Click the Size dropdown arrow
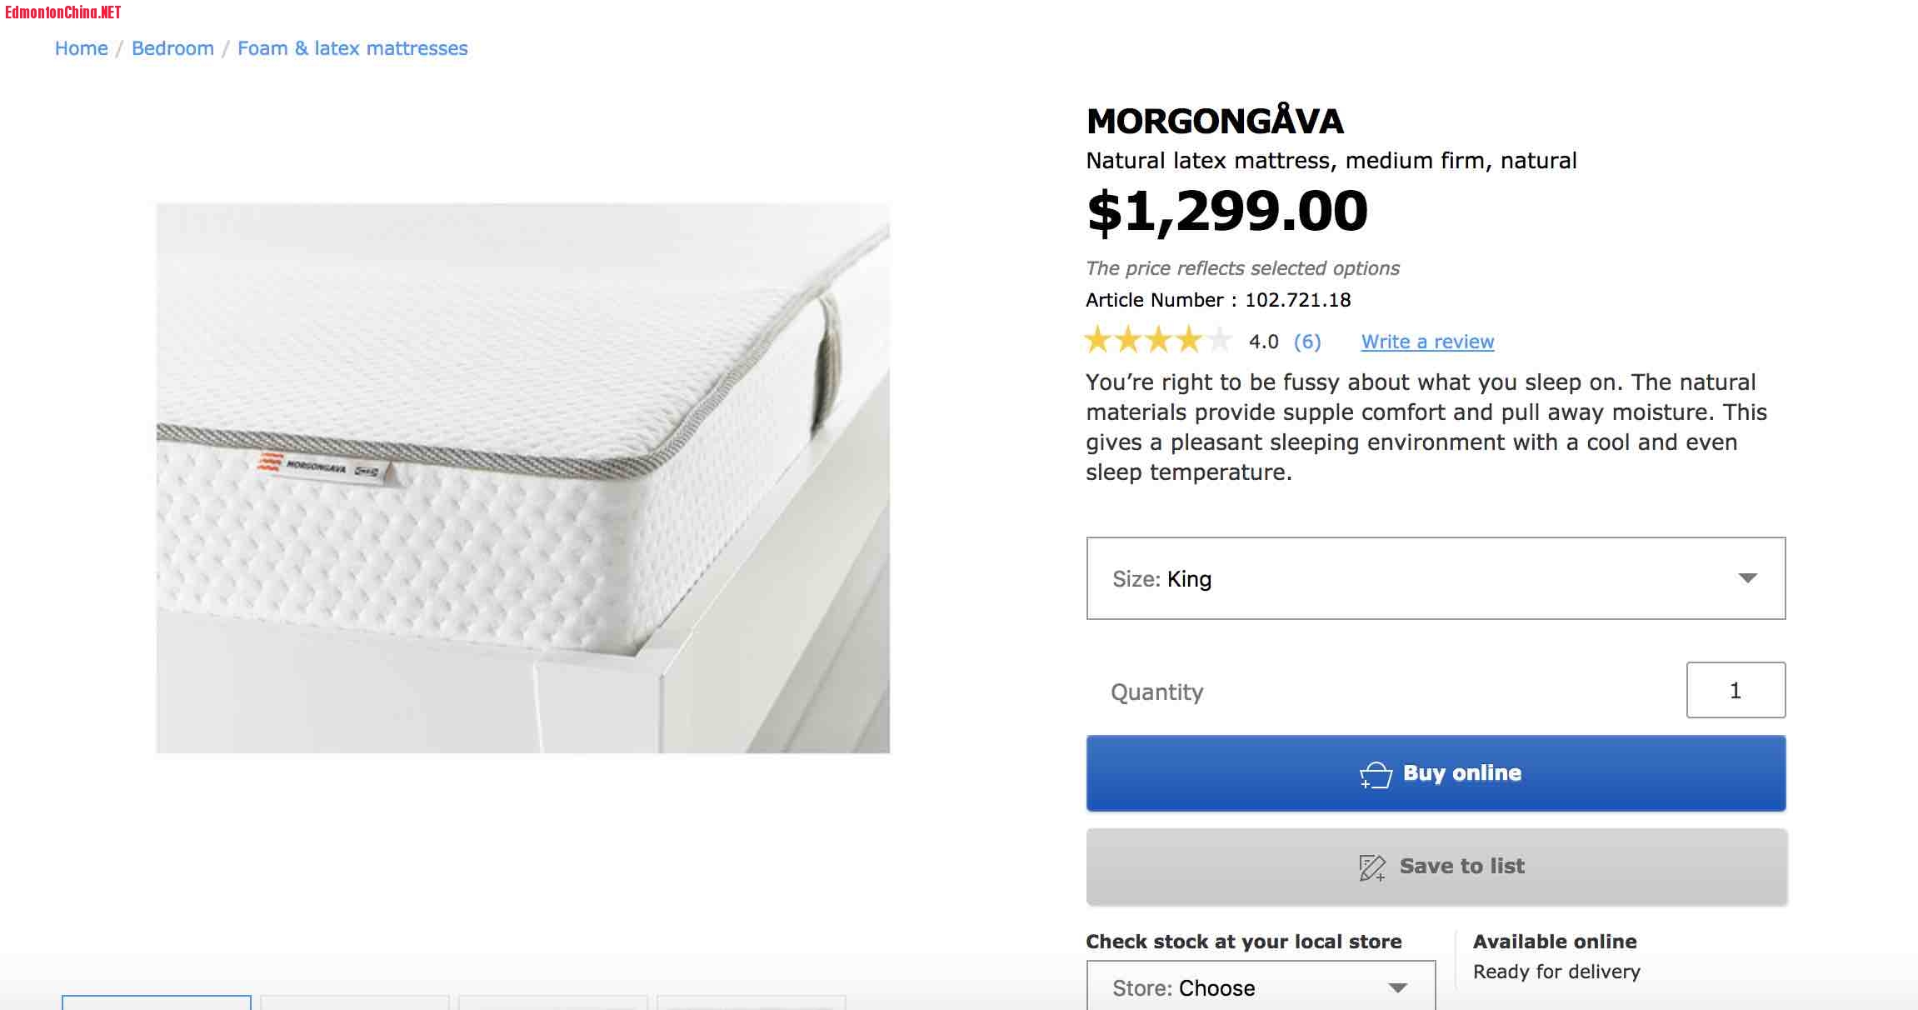Viewport: 1918px width, 1010px height. (1747, 578)
